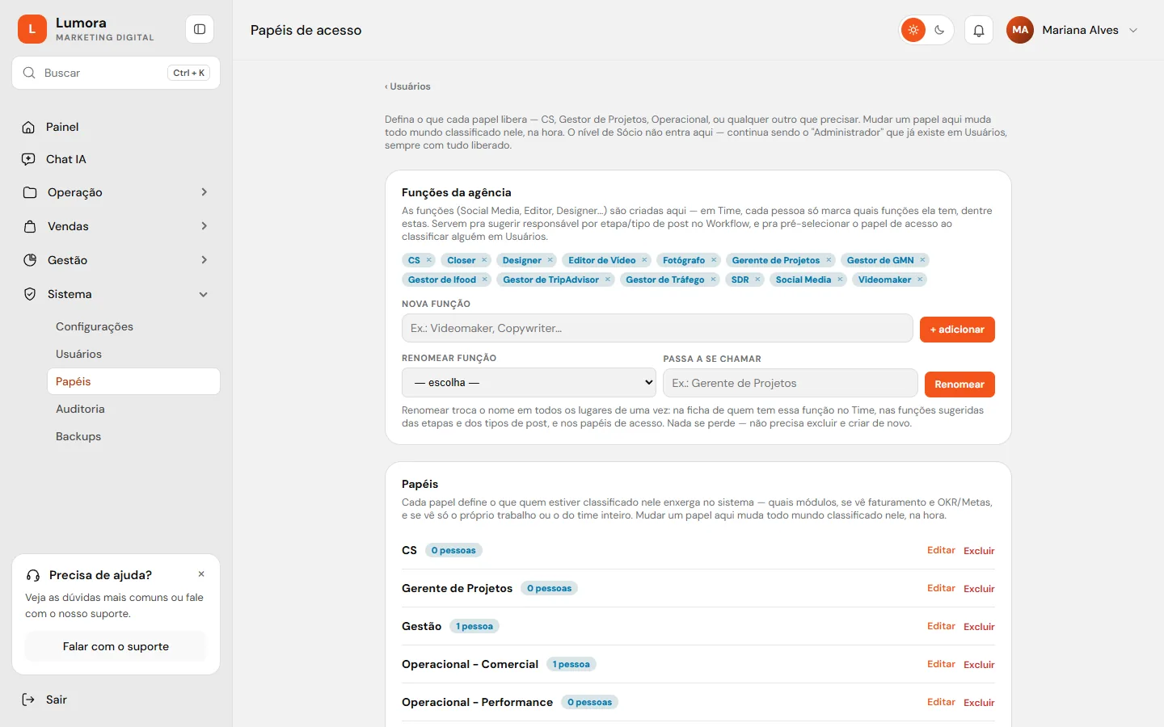Switch to dark theme moon icon
This screenshot has height=727, width=1164.
coord(939,30)
